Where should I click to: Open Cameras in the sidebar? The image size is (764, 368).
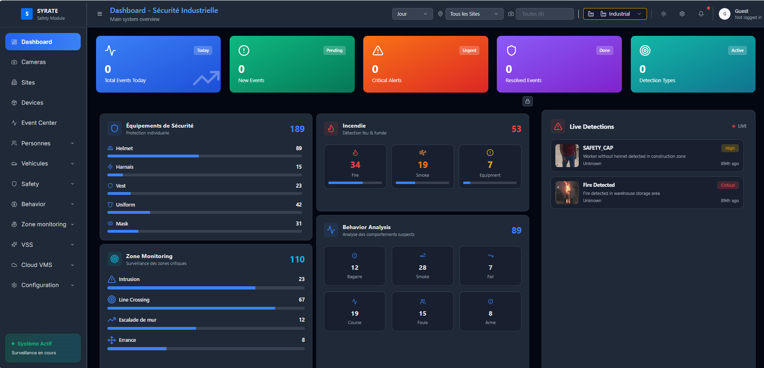(x=33, y=62)
